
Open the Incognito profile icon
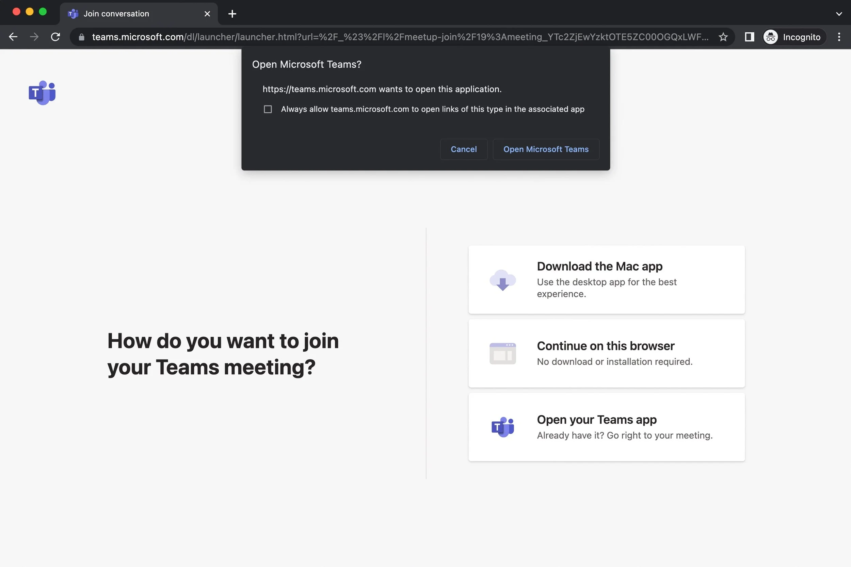pos(770,36)
